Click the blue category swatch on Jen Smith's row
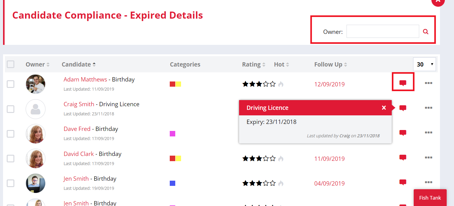Image resolution: width=454 pixels, height=206 pixels. pyautogui.click(x=173, y=183)
